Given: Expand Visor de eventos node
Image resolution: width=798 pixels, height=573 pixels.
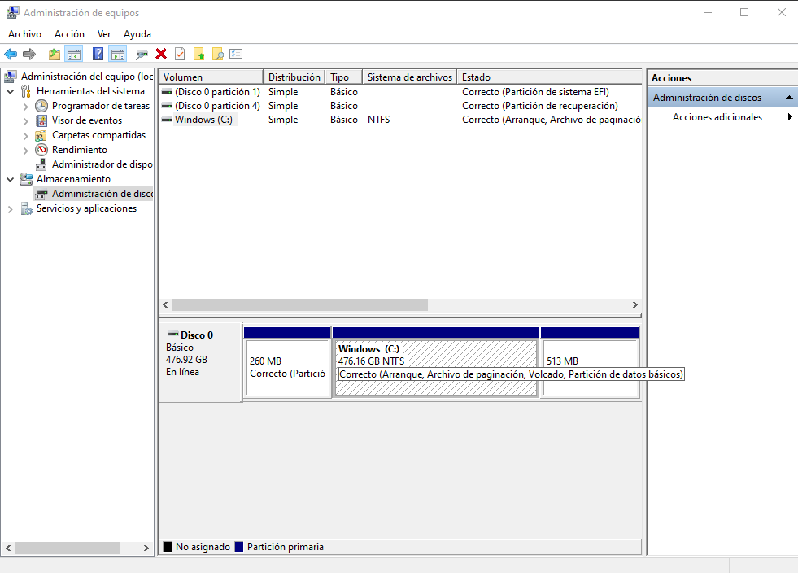Looking at the screenshot, I should click(25, 121).
